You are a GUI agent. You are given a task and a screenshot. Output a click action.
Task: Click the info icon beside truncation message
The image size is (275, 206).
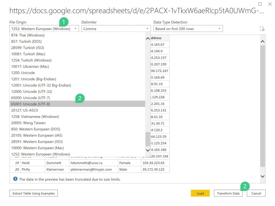click(x=15, y=179)
